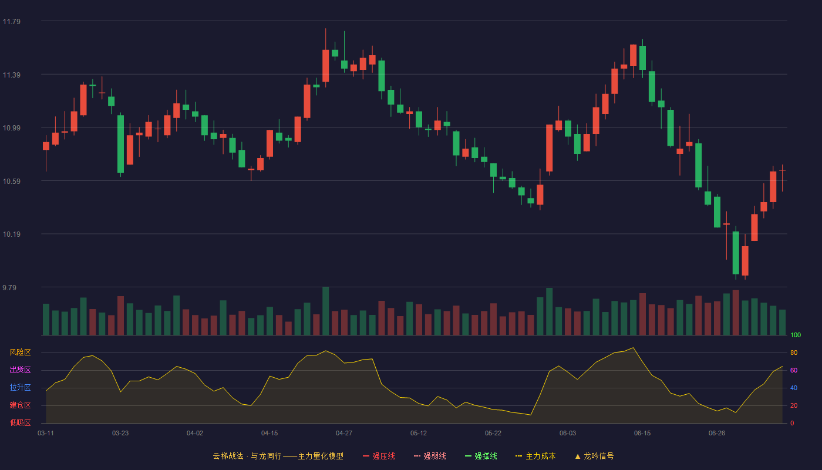
Task: Click the green 100 indicator scale label
Action: [x=796, y=335]
